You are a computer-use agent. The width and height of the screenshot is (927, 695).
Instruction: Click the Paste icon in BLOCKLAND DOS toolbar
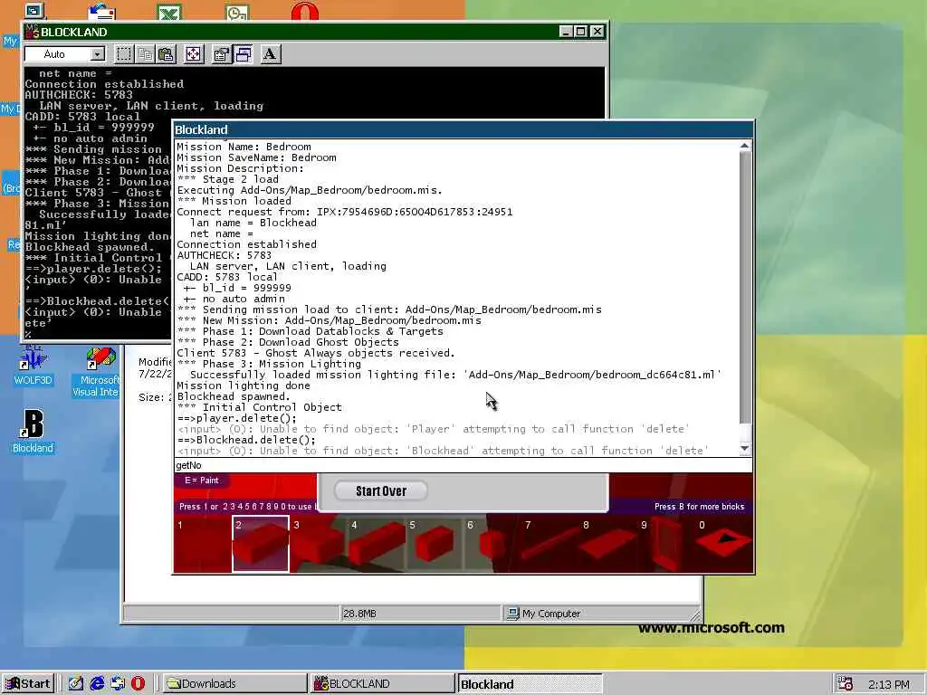point(167,54)
